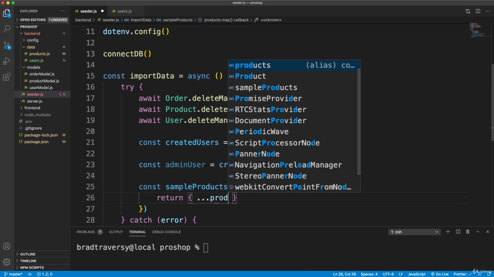
Task: Open the PROBLEMS panel tab
Action: 89,232
